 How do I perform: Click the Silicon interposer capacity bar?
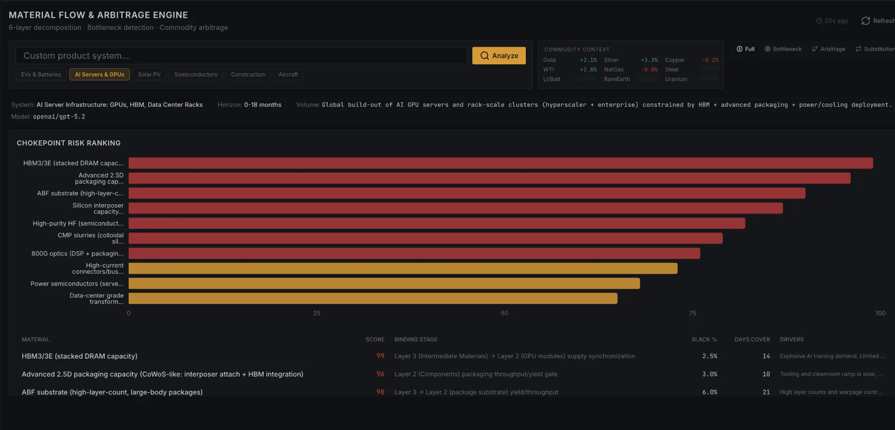click(456, 208)
